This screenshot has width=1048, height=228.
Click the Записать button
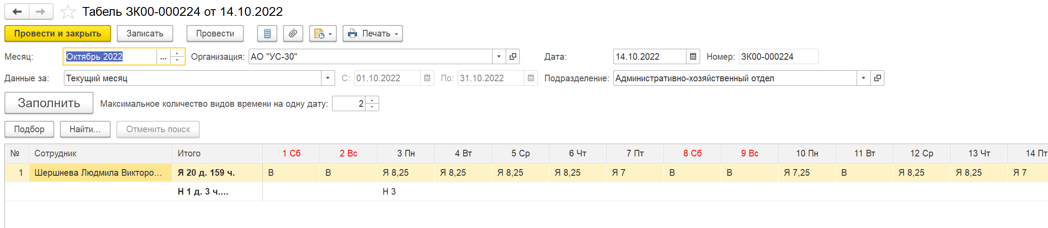click(x=145, y=33)
